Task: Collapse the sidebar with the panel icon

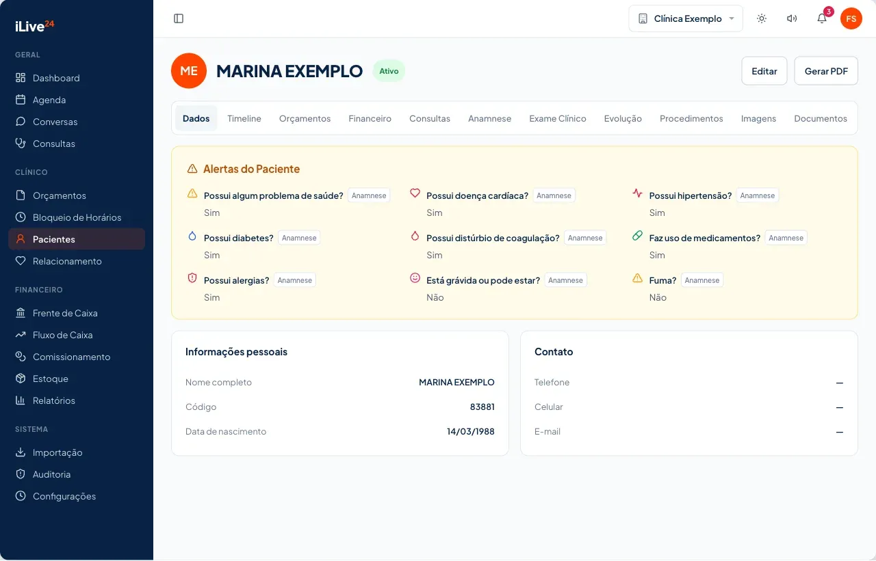Action: [x=179, y=18]
